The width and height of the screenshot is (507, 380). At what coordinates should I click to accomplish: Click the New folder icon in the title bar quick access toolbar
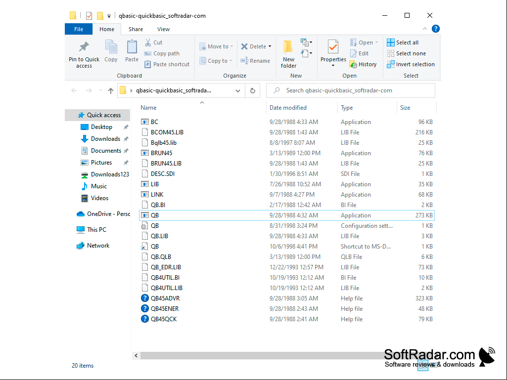[x=100, y=15]
